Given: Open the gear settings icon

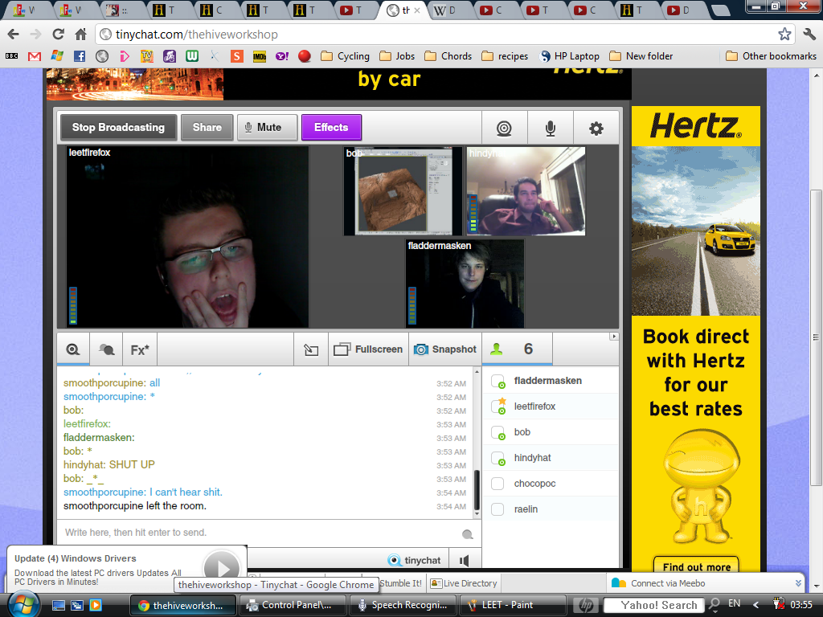Looking at the screenshot, I should click(x=596, y=128).
